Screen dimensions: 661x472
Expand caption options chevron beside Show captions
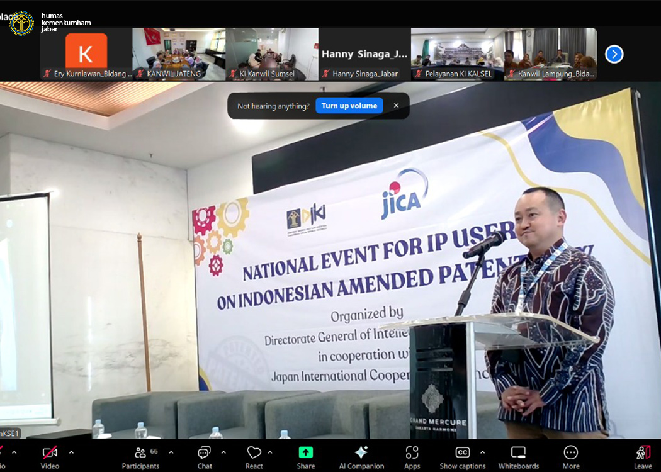pos(483,452)
